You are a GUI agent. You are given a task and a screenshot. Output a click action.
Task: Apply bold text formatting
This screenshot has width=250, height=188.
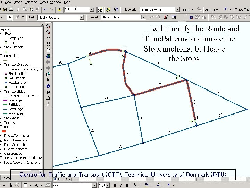[x=115, y=185]
